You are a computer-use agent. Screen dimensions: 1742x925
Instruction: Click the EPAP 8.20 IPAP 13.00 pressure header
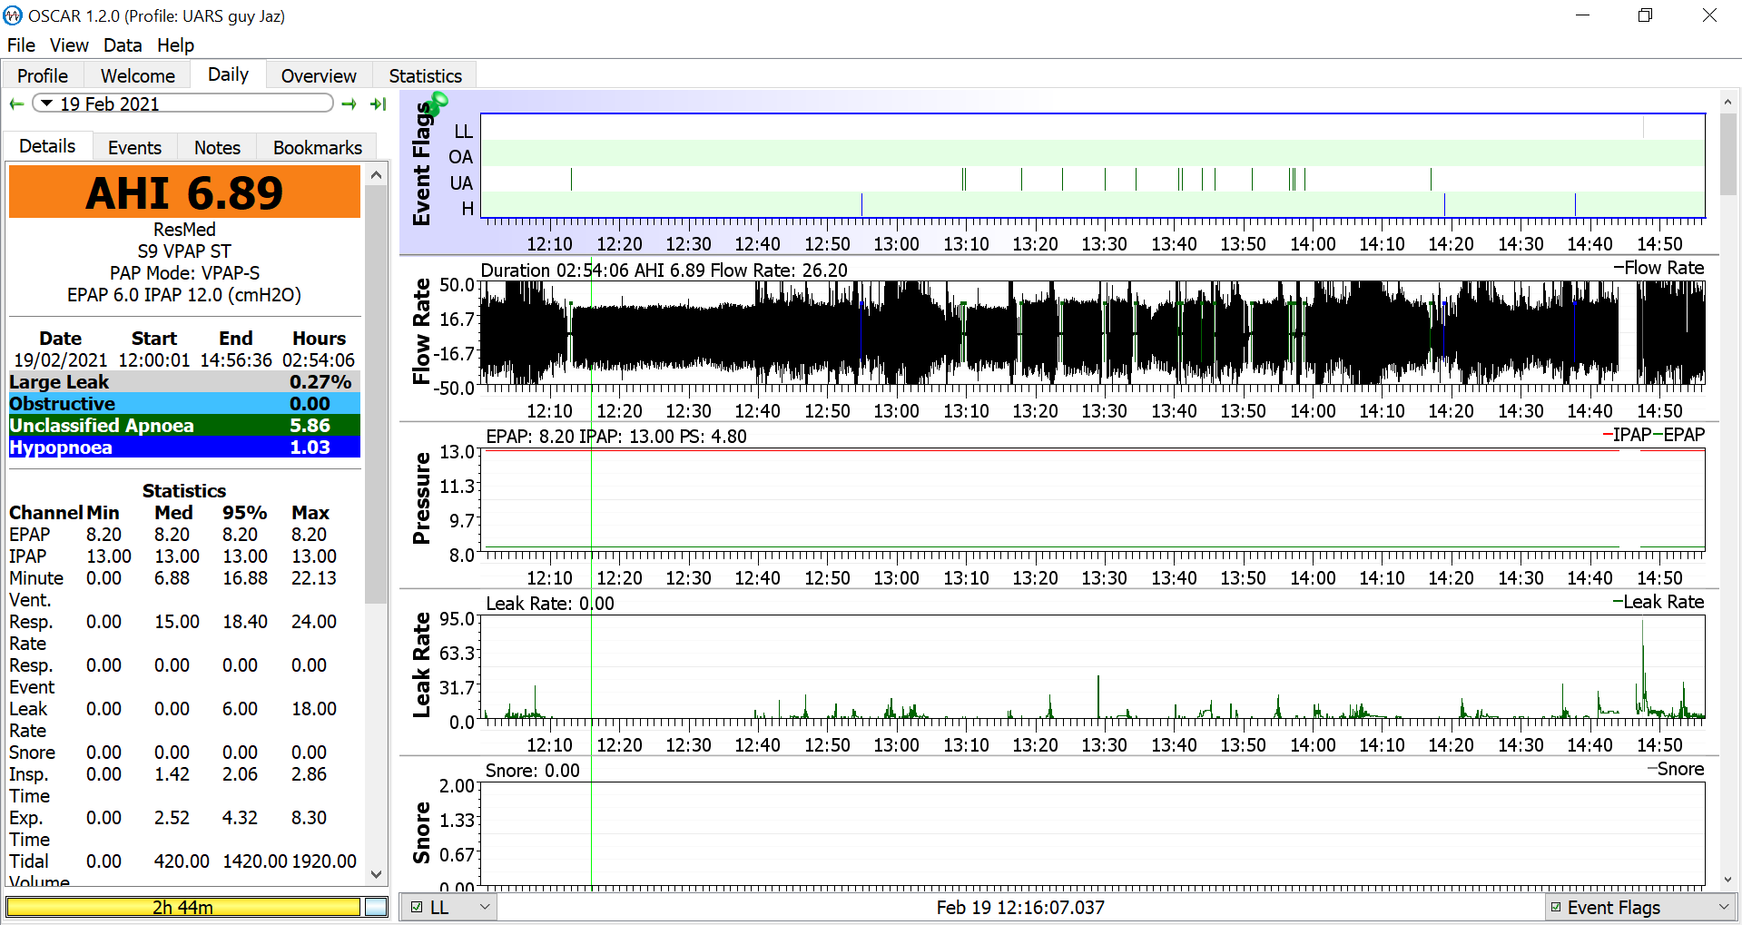coord(616,437)
